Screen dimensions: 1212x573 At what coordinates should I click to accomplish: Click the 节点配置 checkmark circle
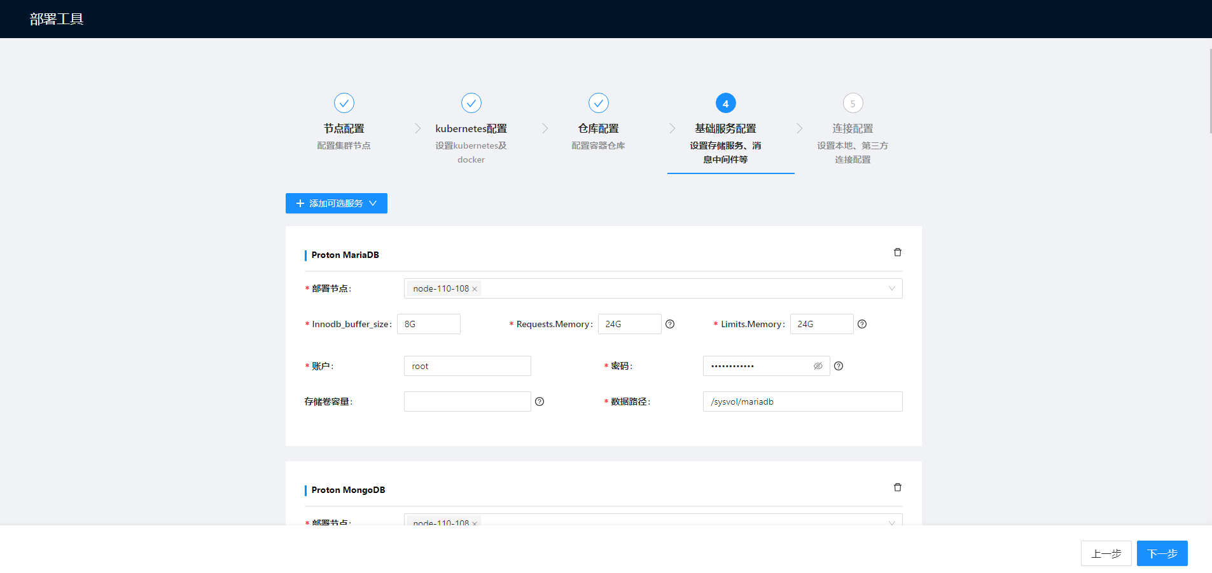[344, 103]
